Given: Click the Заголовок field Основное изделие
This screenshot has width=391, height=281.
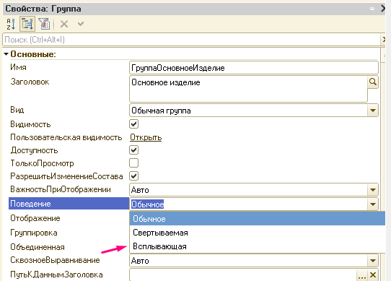Looking at the screenshot, I should point(248,89).
